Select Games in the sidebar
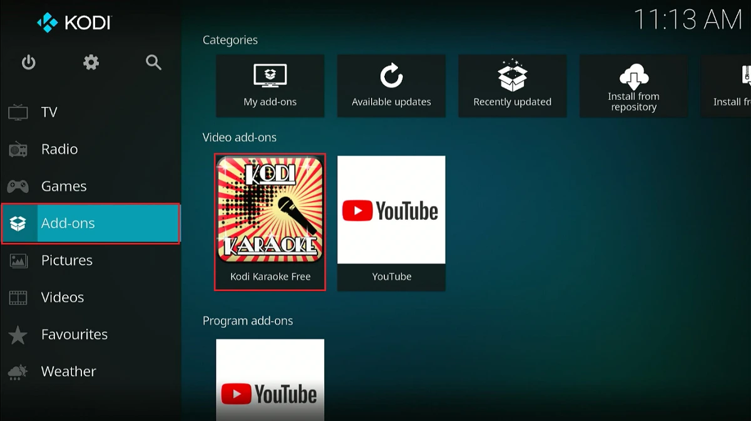The image size is (751, 421). pos(90,186)
